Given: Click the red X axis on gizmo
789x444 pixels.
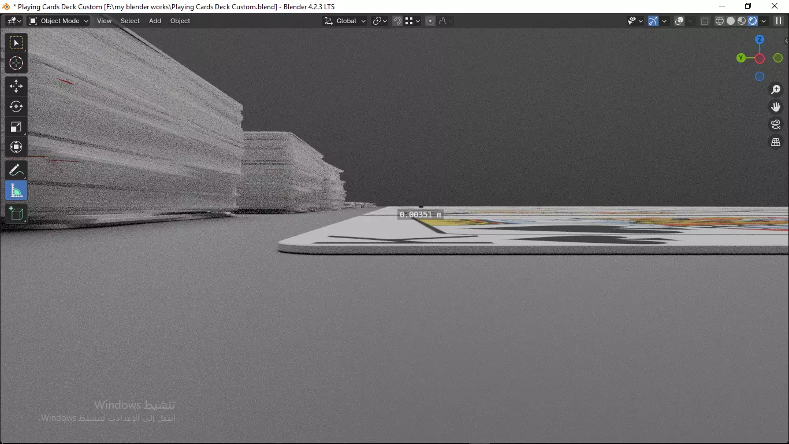Looking at the screenshot, I should (760, 58).
